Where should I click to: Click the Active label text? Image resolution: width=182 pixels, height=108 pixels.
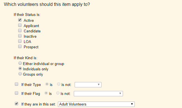[29, 20]
